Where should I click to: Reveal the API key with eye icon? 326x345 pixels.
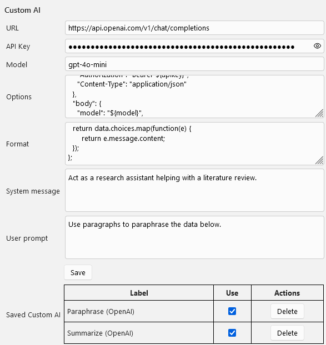pos(317,46)
